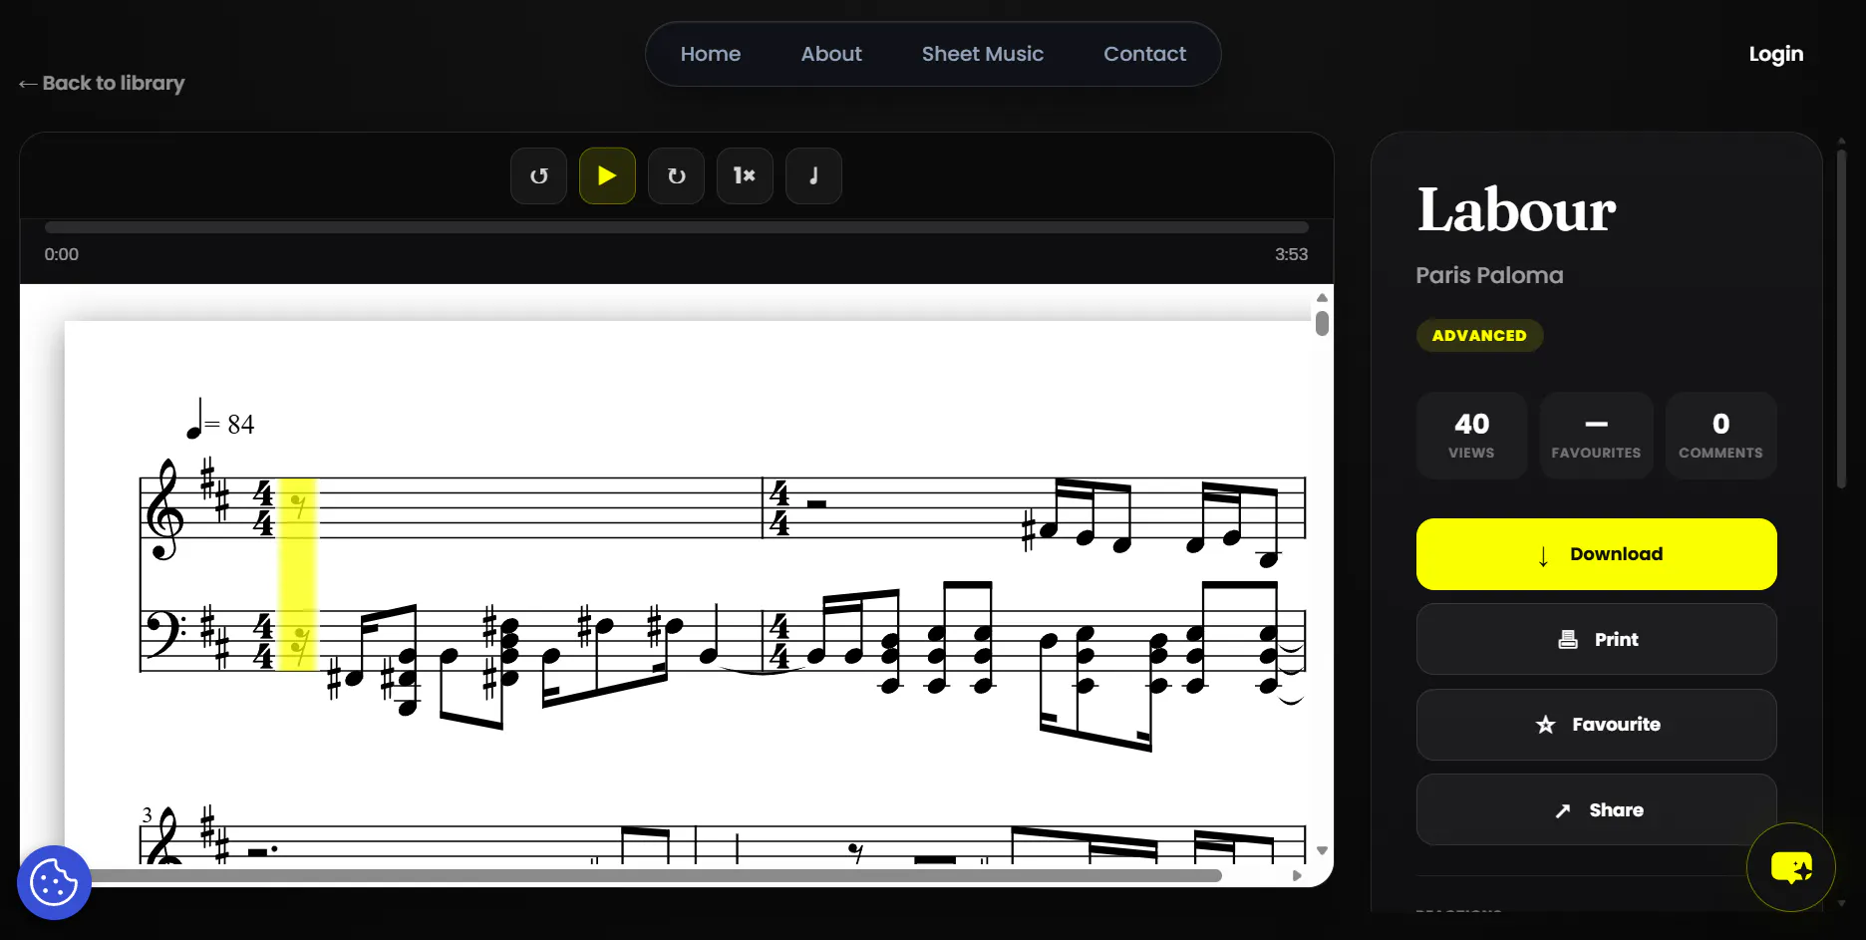The width and height of the screenshot is (1866, 940).
Task: Click the skip forward icon
Action: pyautogui.click(x=676, y=176)
